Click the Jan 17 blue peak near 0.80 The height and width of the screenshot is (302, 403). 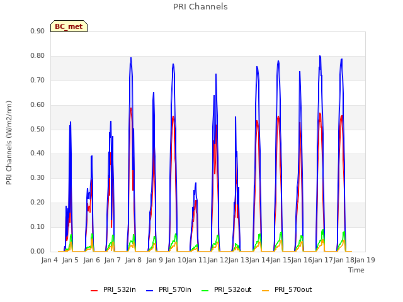[x=320, y=57]
